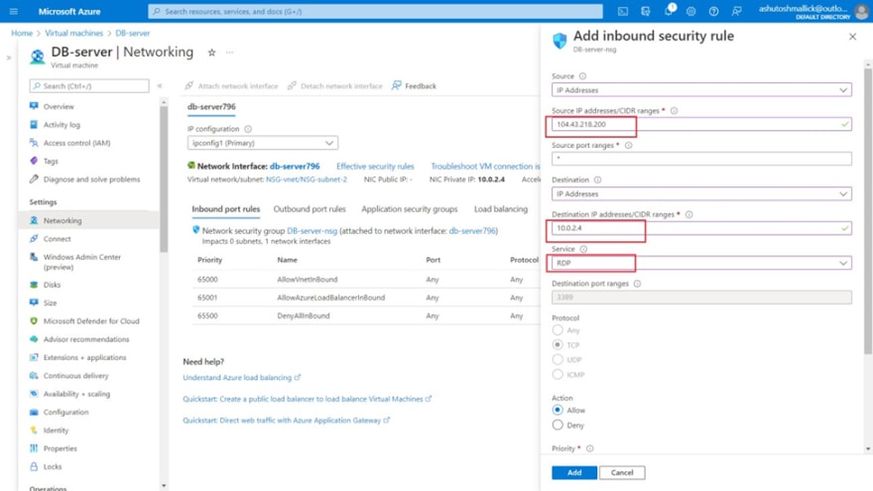Open Cloud Shell from the top bar
The image size is (873, 491).
click(x=623, y=11)
